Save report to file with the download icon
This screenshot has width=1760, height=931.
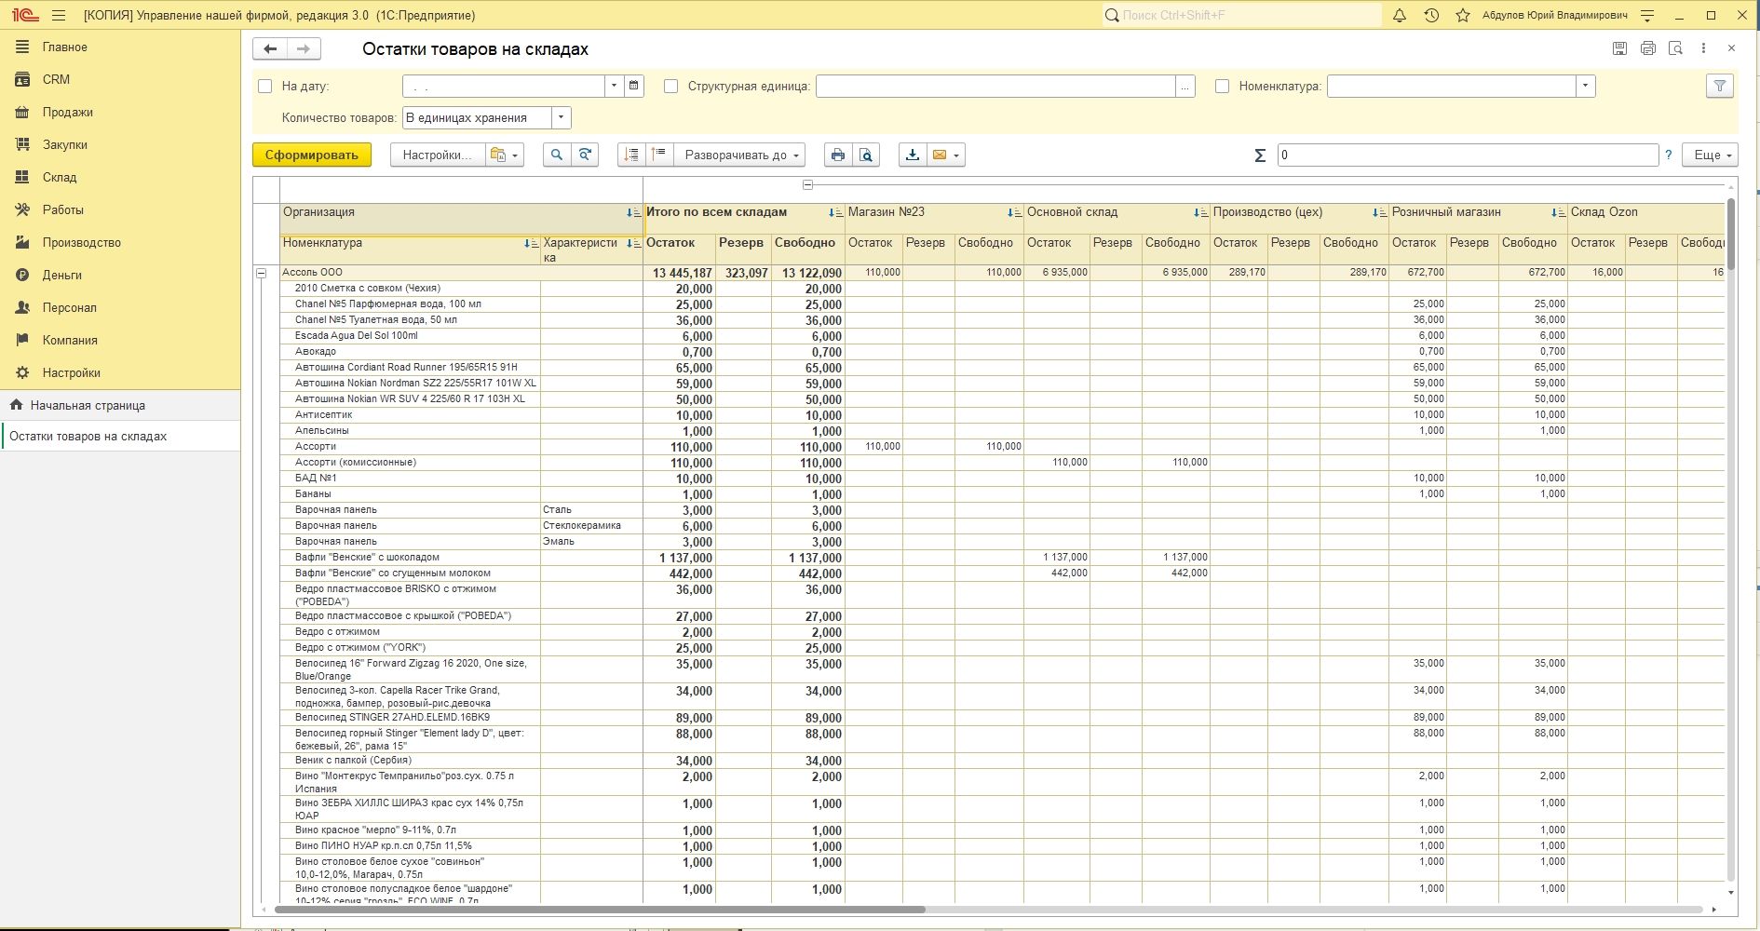(913, 155)
